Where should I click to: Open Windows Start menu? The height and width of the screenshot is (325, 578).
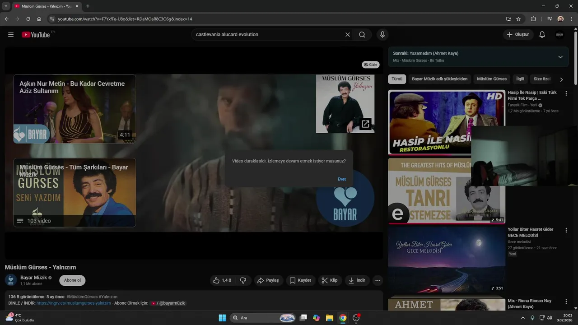click(x=222, y=318)
